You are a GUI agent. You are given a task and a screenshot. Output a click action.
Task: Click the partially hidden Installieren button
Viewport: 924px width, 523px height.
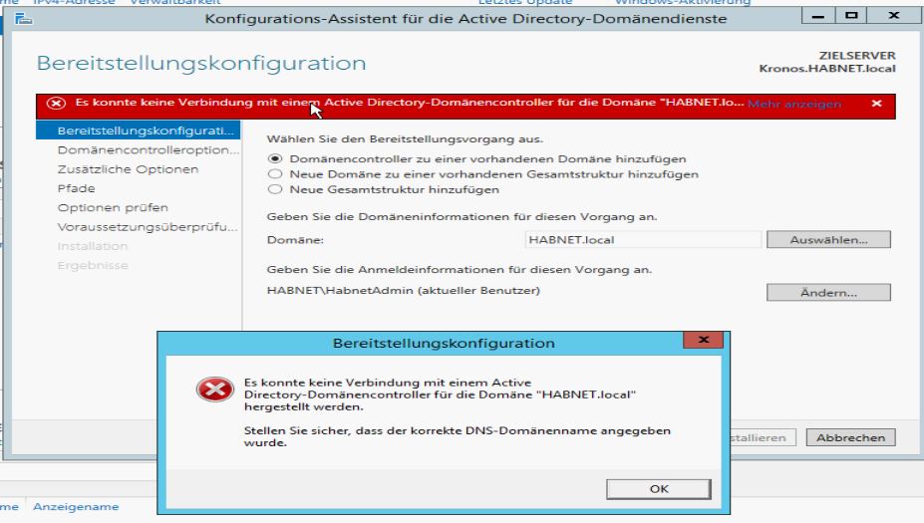point(763,437)
